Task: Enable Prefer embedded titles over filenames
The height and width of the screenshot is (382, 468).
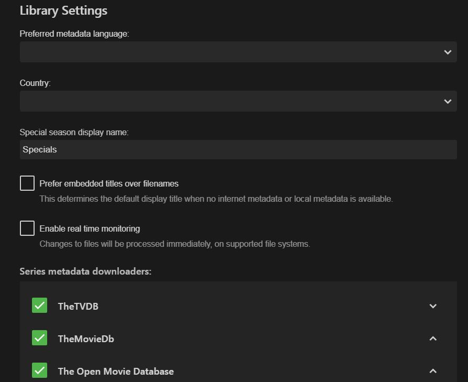Action: [x=27, y=183]
